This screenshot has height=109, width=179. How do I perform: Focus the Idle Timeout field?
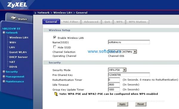pyautogui.click(x=114, y=85)
